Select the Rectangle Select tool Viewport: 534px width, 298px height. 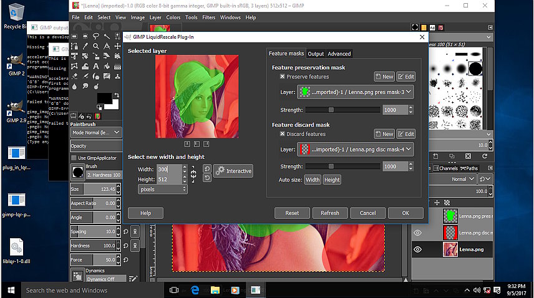74,36
